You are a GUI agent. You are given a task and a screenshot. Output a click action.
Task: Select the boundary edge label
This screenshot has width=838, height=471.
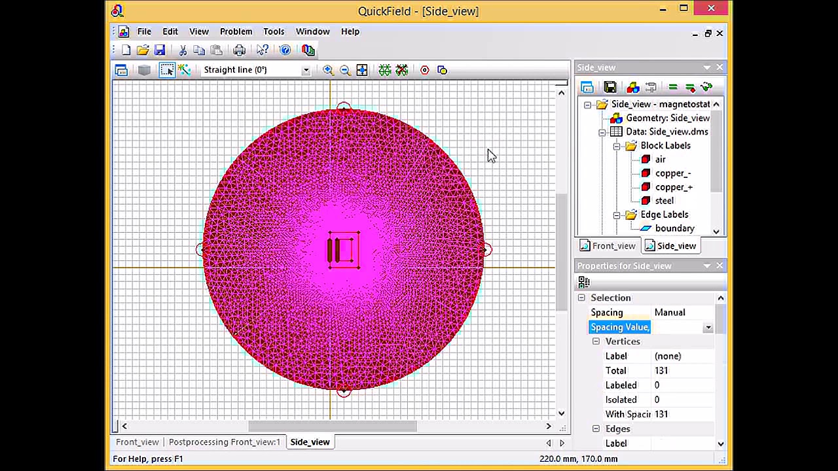674,228
